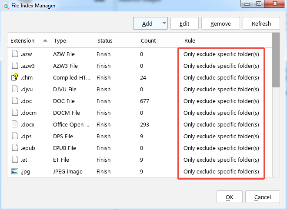Click the .jpg JPEG image icon

coord(14,171)
